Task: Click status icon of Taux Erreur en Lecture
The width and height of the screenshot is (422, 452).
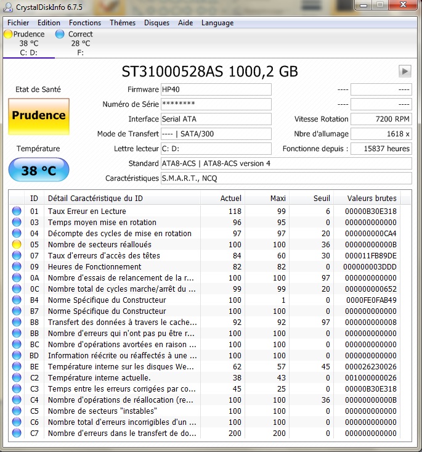Action: coord(17,211)
